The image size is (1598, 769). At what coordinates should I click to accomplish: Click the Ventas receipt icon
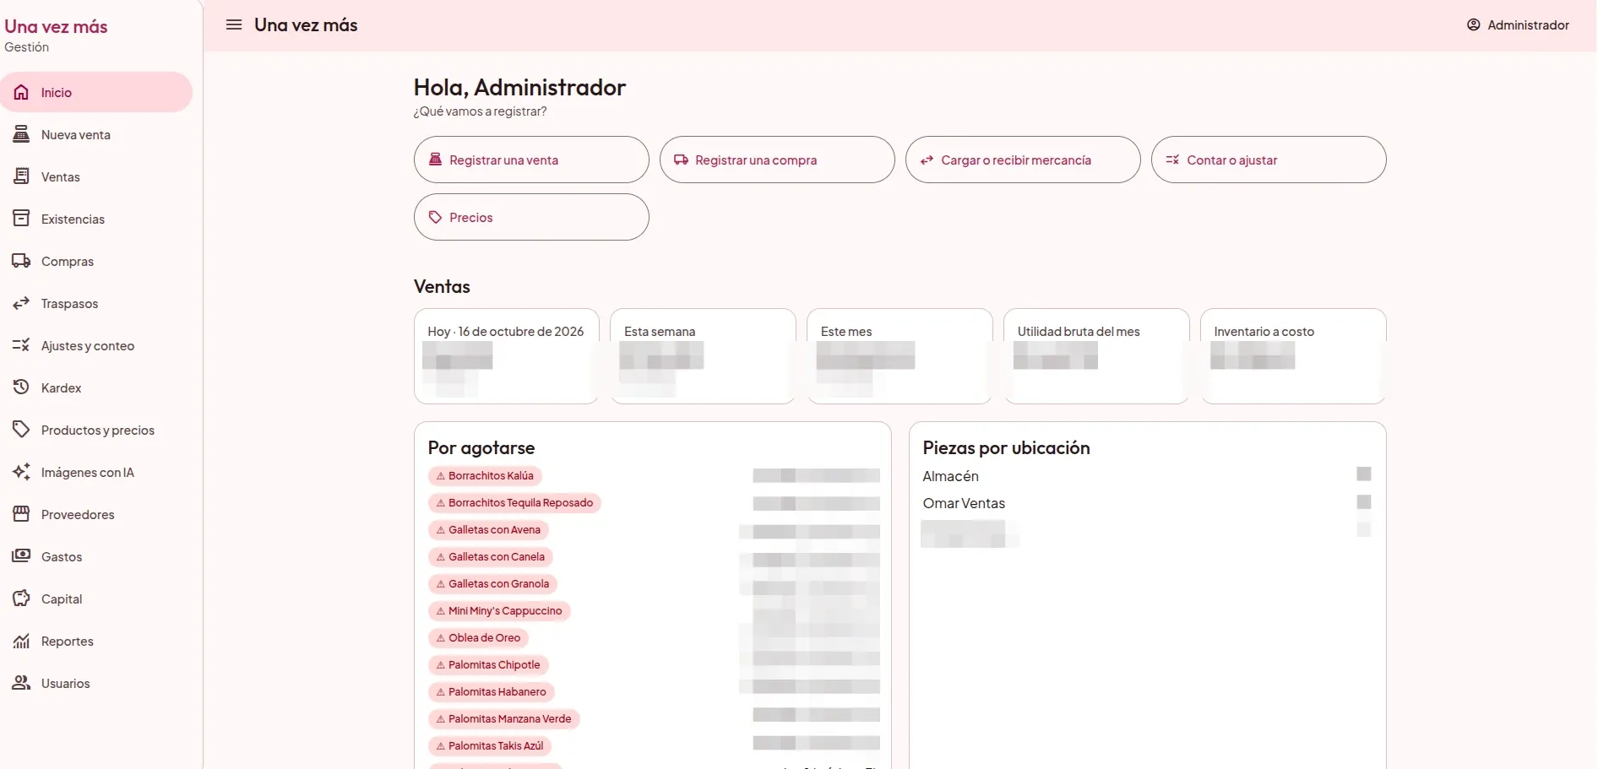[x=21, y=176]
